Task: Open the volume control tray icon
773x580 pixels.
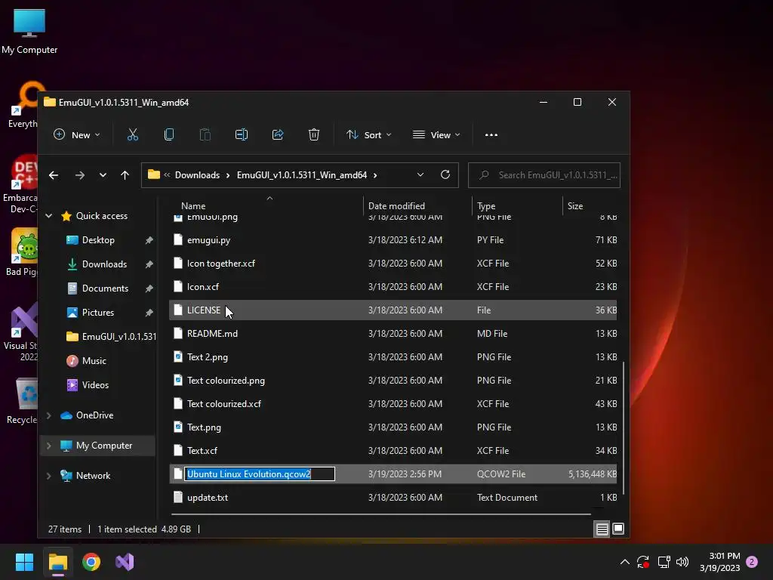Action: pos(682,562)
